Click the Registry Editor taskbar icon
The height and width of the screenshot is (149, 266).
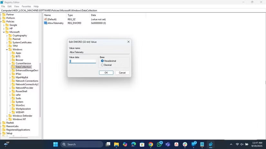coord(211,144)
